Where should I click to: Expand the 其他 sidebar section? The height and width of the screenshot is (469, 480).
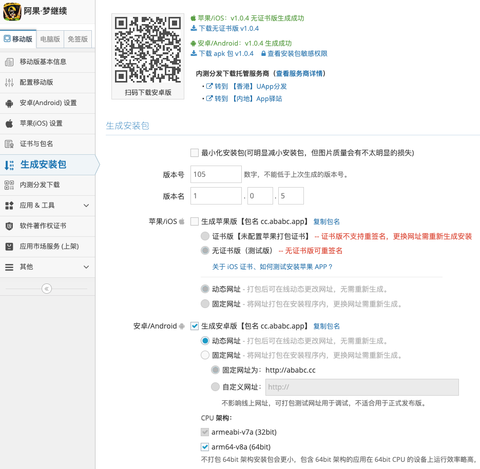tap(86, 267)
